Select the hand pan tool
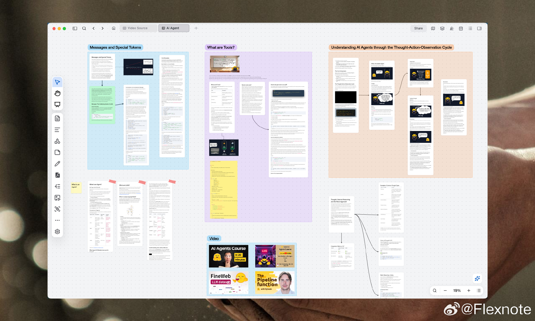The width and height of the screenshot is (535, 321). (x=57, y=93)
